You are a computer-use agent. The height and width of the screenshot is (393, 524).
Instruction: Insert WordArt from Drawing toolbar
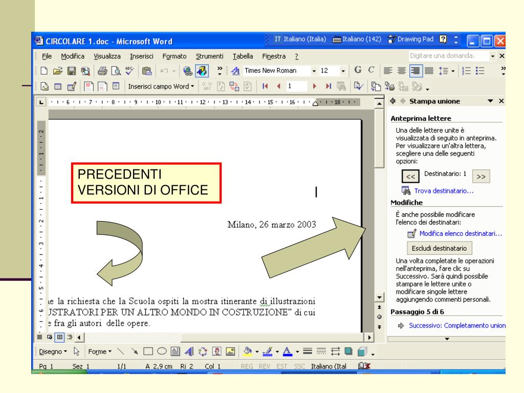189,351
